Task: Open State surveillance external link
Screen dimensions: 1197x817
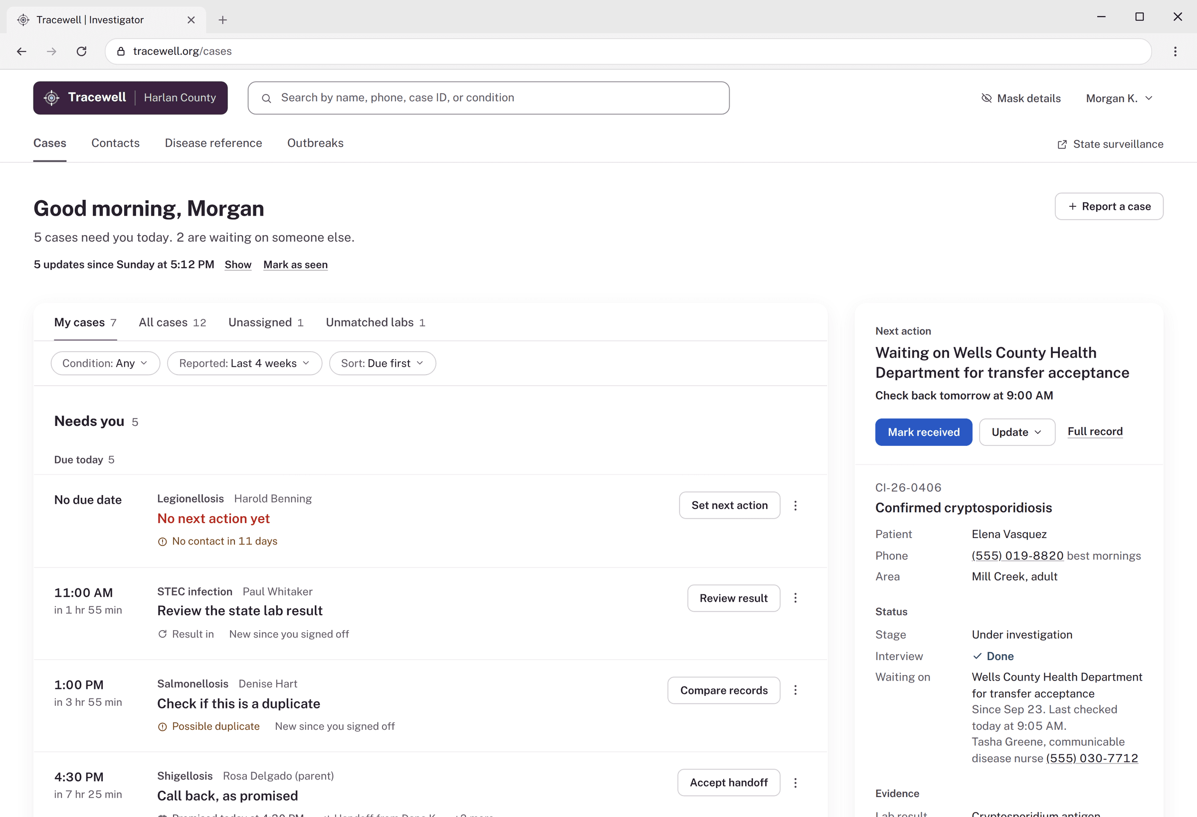Action: 1110,144
